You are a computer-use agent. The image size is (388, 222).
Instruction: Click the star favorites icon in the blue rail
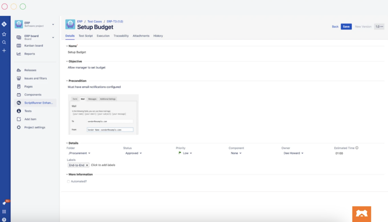pyautogui.click(x=4, y=34)
